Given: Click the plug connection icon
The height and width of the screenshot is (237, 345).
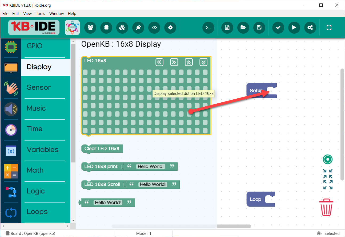Looking at the screenshot, I should (x=138, y=28).
